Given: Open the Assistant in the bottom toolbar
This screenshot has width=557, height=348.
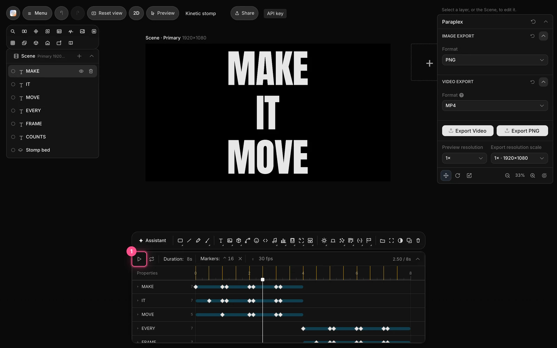Looking at the screenshot, I should click(x=152, y=240).
